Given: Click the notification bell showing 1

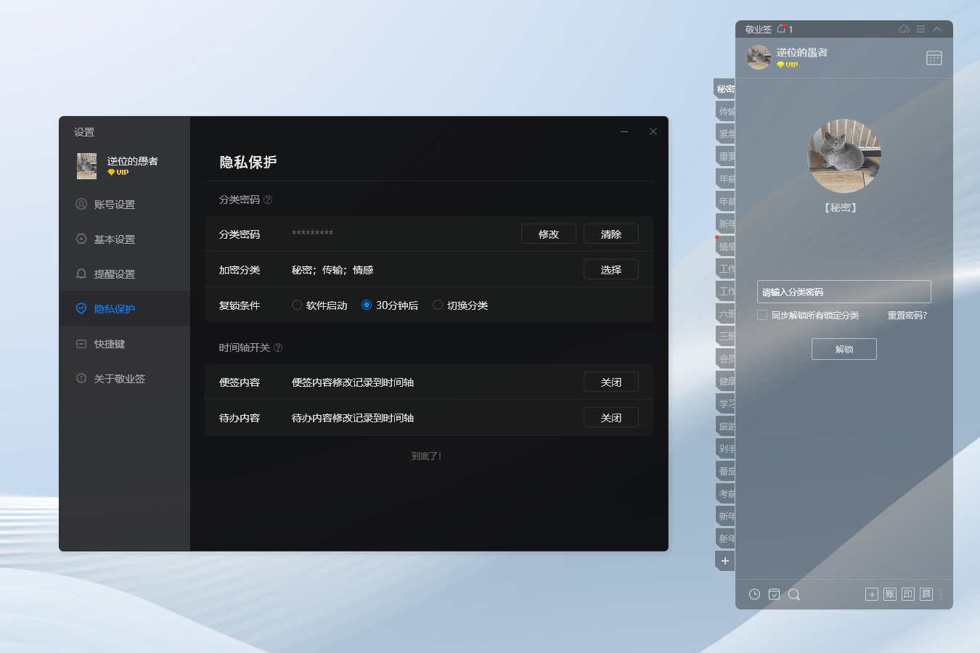Looking at the screenshot, I should 783,28.
